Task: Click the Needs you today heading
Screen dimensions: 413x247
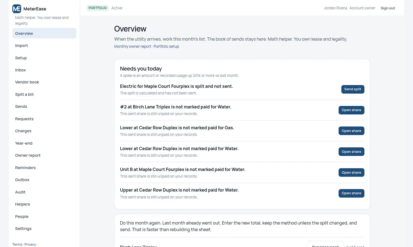Action: (x=141, y=69)
